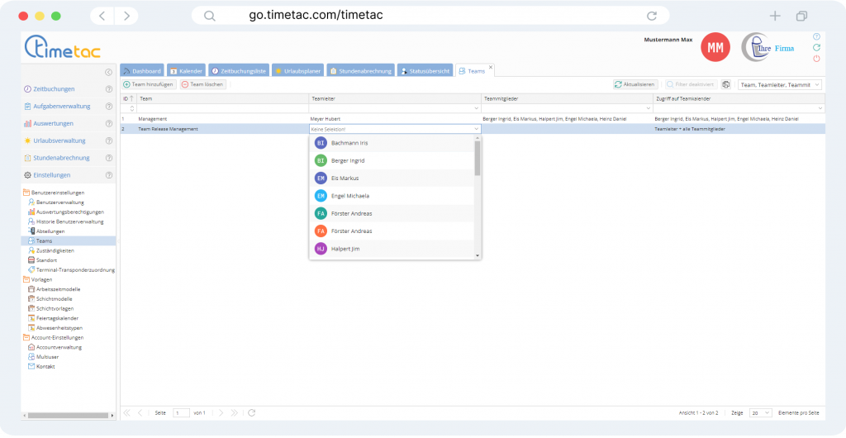Click 'Team hinzufügen' button
The width and height of the screenshot is (846, 438).
coord(149,84)
